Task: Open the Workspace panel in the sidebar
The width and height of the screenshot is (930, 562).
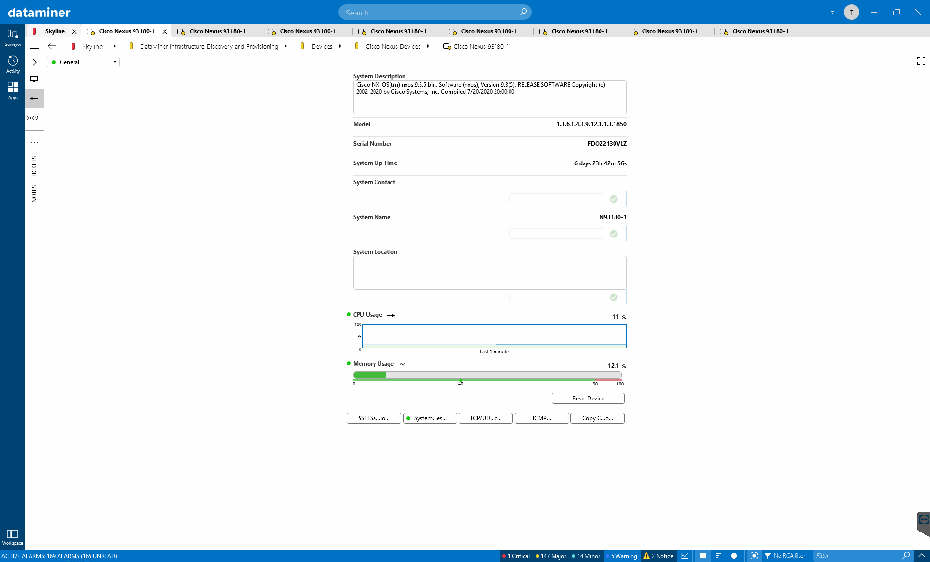Action: tap(13, 536)
